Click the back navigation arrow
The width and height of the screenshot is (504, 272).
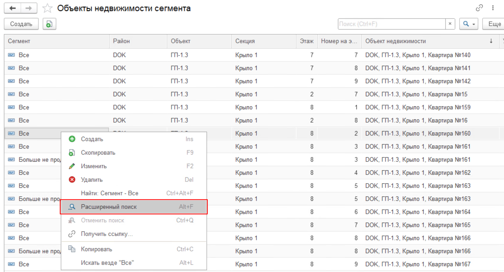coord(12,8)
